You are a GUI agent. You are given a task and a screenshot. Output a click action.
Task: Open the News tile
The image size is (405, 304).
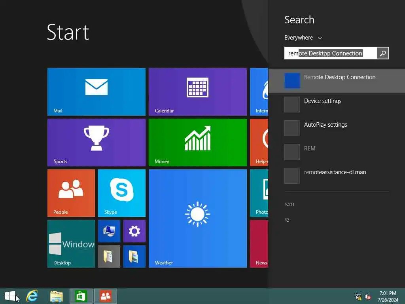(259, 244)
